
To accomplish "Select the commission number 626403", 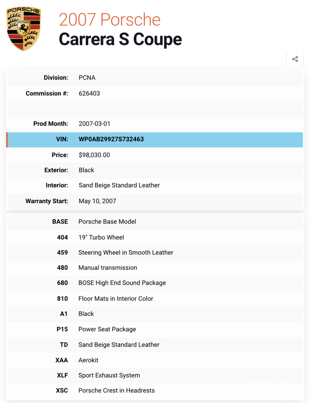I will (89, 93).
